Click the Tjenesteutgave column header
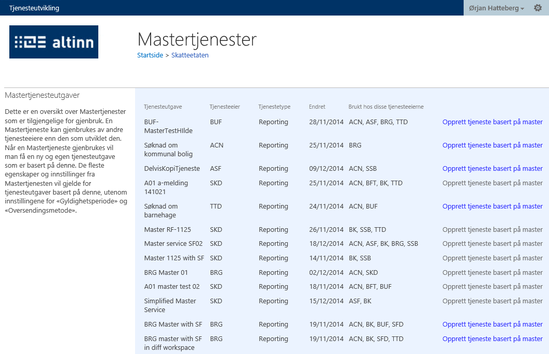The image size is (549, 354). [x=163, y=107]
